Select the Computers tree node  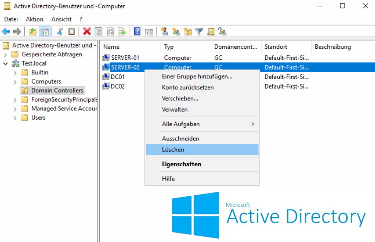[46, 81]
